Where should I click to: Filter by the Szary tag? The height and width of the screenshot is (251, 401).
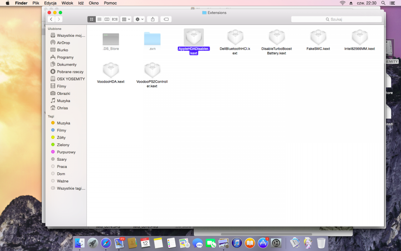tap(59, 159)
